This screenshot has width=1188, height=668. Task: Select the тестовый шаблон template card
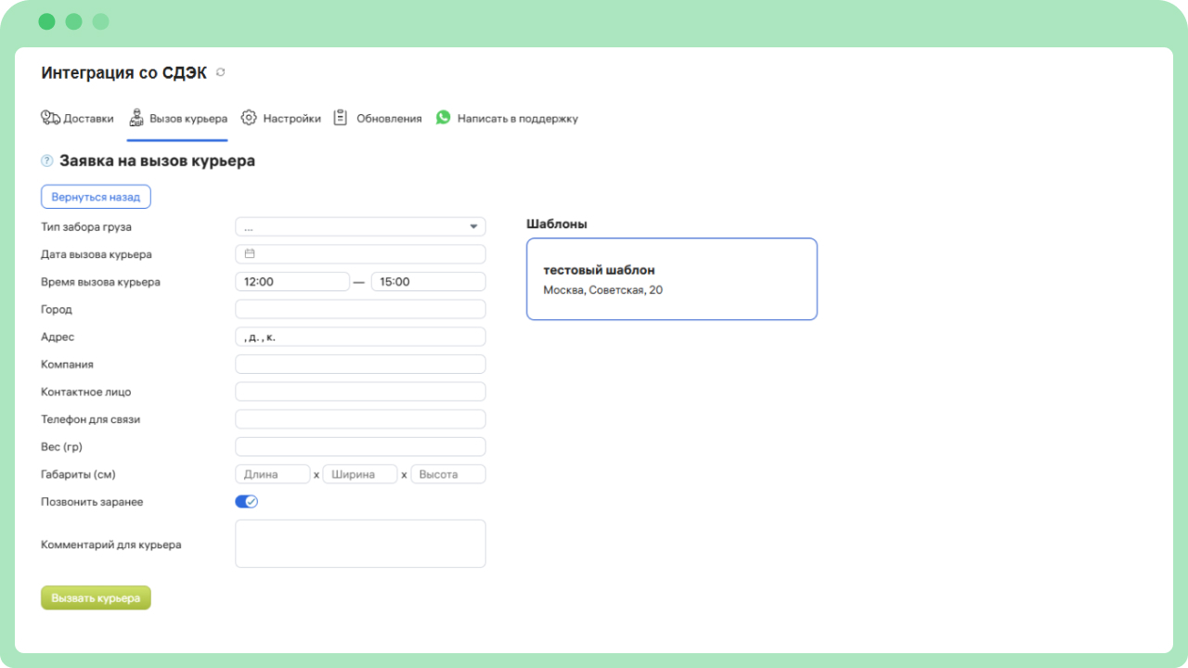pyautogui.click(x=672, y=279)
